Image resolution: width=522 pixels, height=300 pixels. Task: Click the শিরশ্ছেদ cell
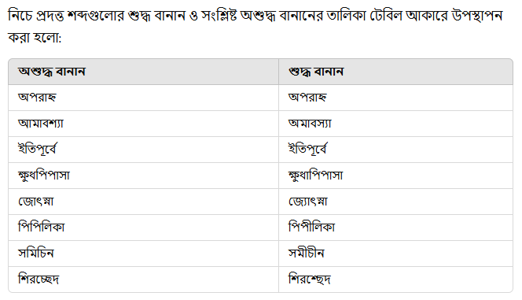395,280
